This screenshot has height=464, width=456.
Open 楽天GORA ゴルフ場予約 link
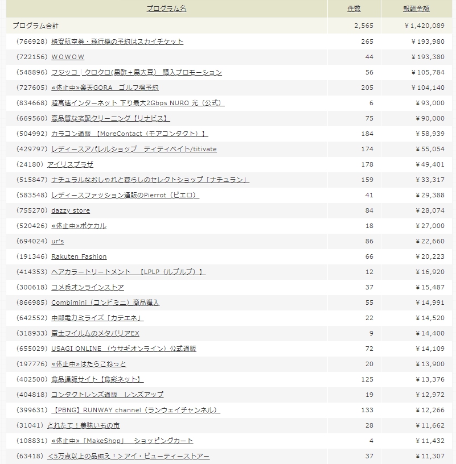tap(105, 88)
